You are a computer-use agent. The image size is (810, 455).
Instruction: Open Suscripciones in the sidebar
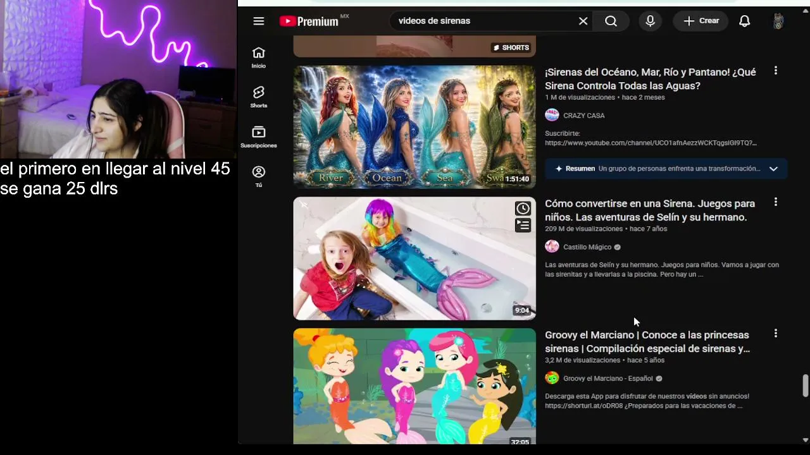(x=258, y=137)
